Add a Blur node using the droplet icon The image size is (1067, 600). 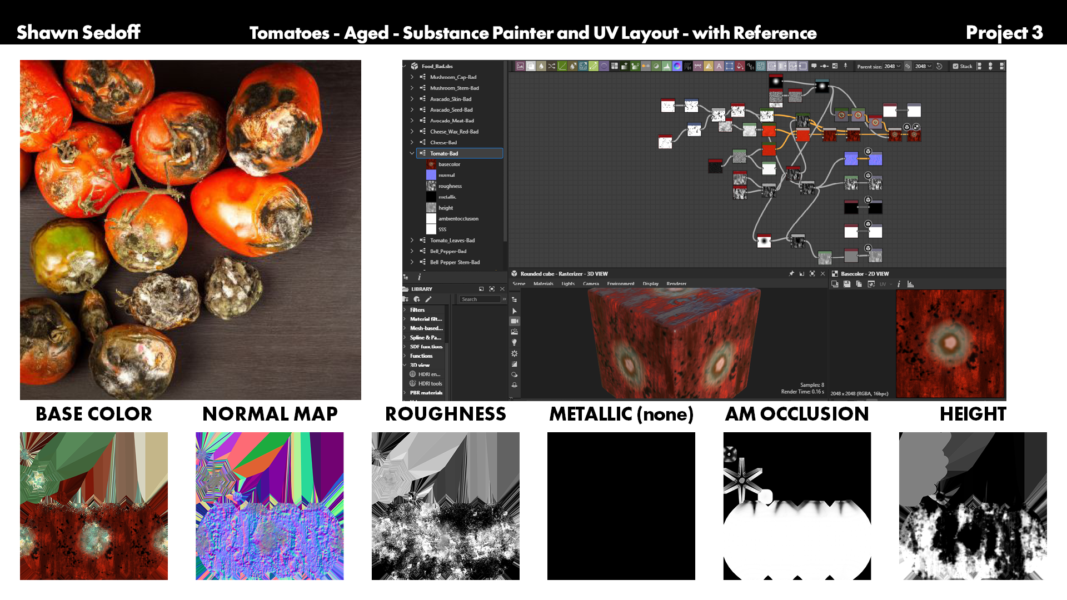click(x=541, y=66)
